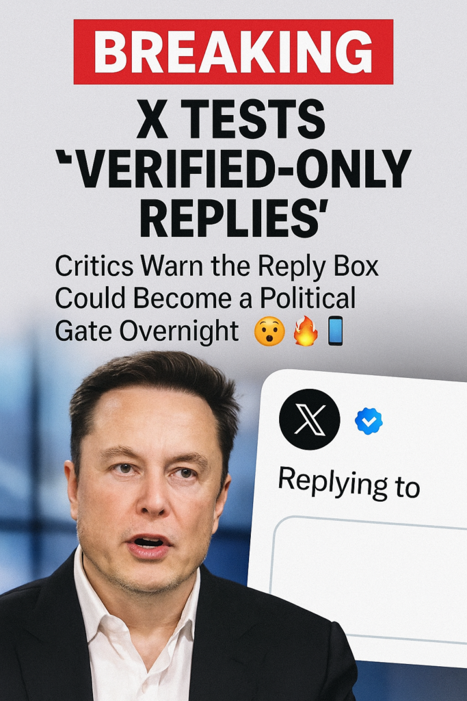Click the 'X TESTS' headline line
Image resolution: width=467 pixels, height=701 pixels.
(x=231, y=119)
